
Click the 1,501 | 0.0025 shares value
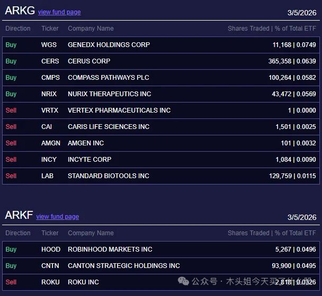pyautogui.click(x=296, y=127)
